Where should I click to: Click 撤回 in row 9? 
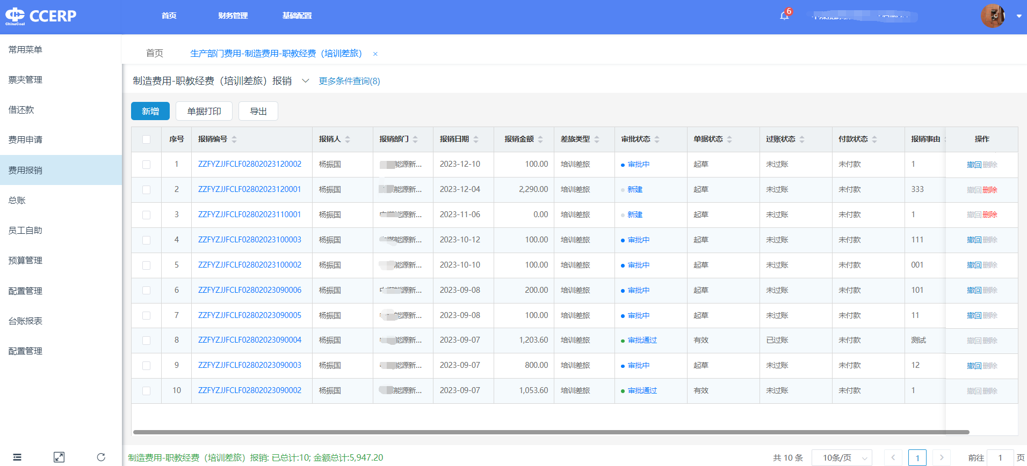pos(974,366)
